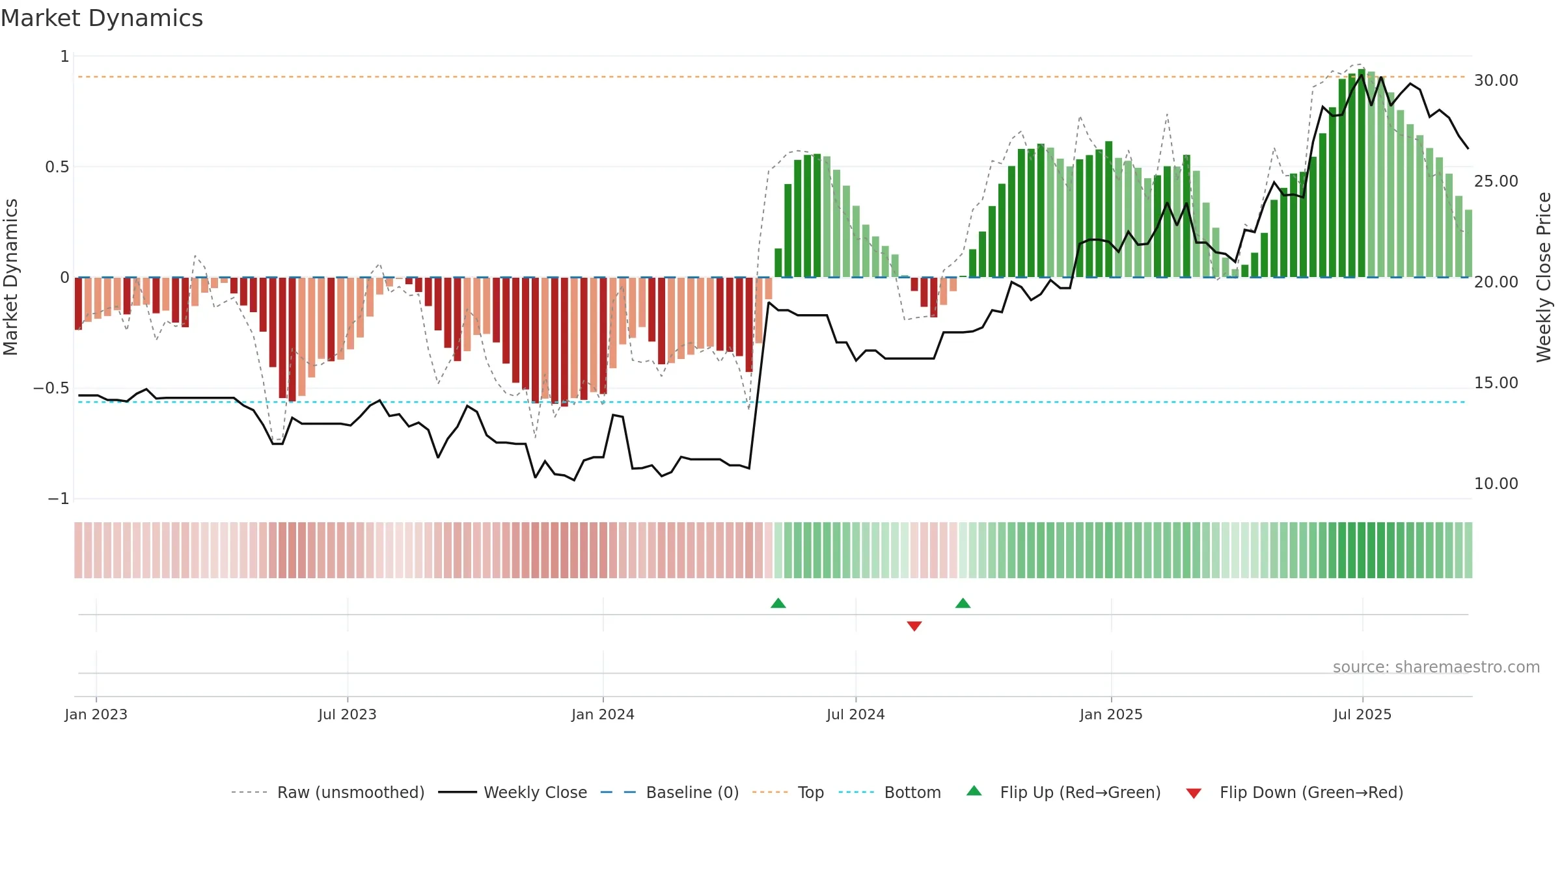This screenshot has height=878, width=1562.
Task: Click the Jul 2024 x-axis label
Action: 856,714
